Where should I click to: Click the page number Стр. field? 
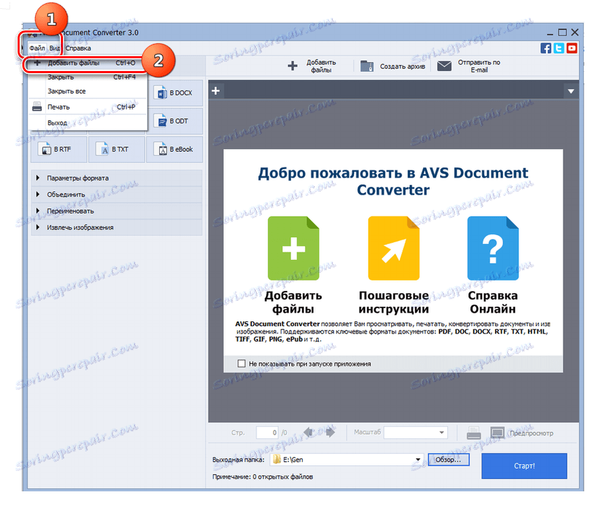pos(267,432)
